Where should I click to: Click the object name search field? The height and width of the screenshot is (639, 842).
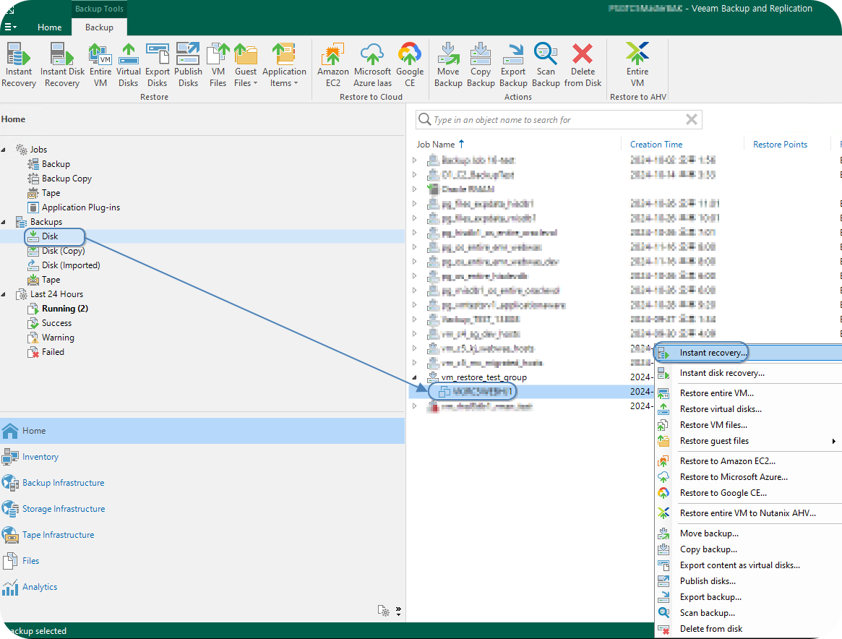pyautogui.click(x=557, y=120)
